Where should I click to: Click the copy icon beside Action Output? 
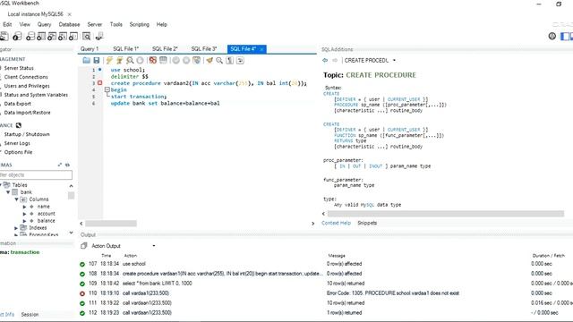pos(83,246)
